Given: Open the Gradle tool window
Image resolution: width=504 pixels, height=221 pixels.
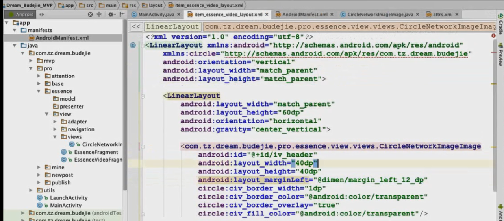Looking at the screenshot, I should (x=500, y=26).
